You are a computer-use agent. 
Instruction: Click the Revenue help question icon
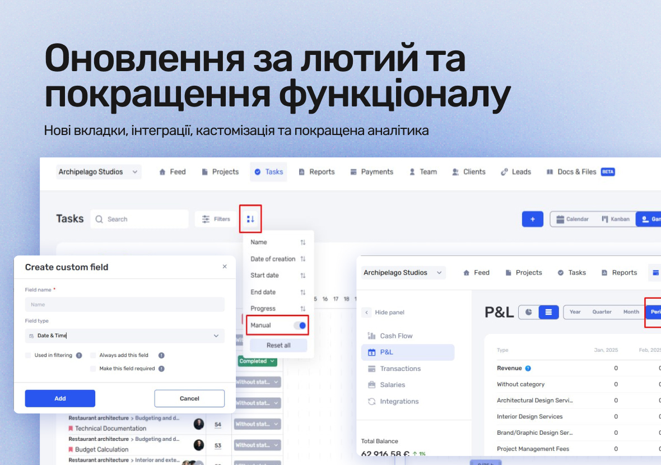pyautogui.click(x=528, y=369)
